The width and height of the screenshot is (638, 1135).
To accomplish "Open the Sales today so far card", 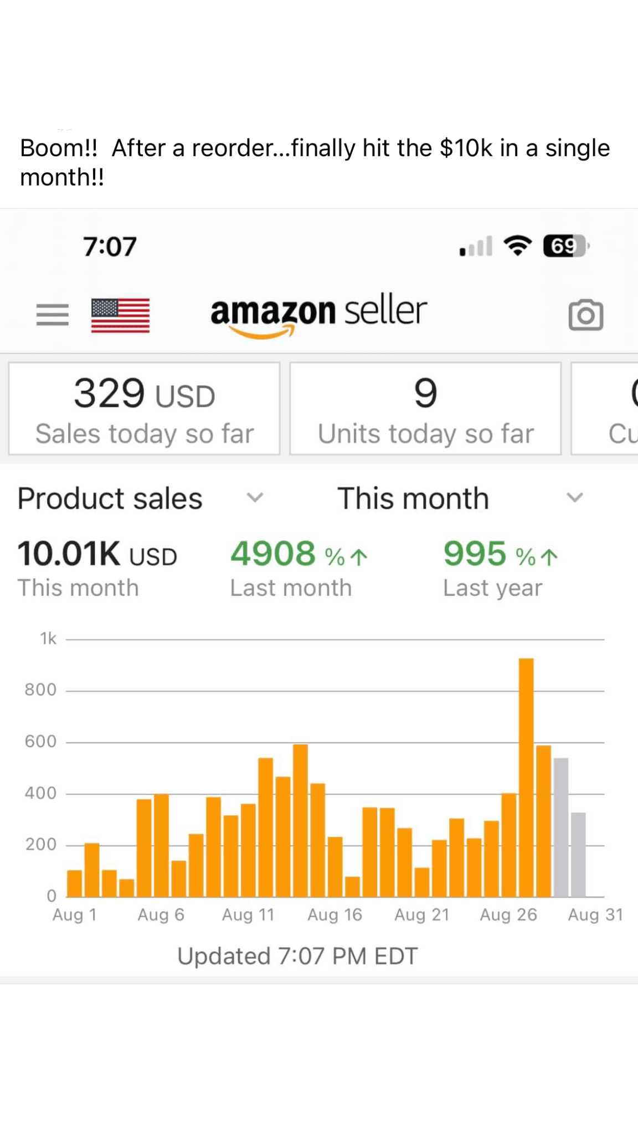I will click(144, 409).
